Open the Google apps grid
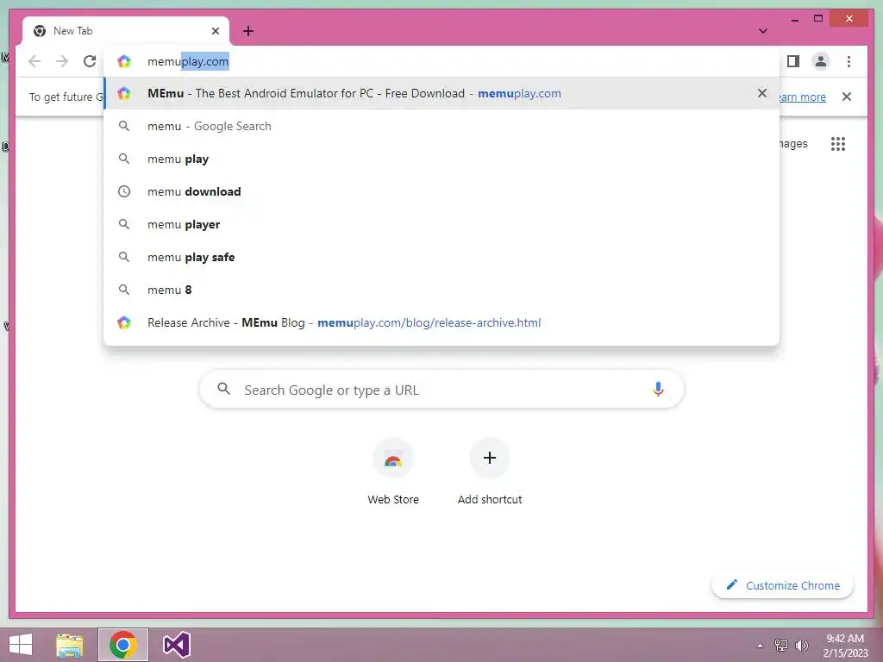The image size is (883, 662). (x=838, y=144)
